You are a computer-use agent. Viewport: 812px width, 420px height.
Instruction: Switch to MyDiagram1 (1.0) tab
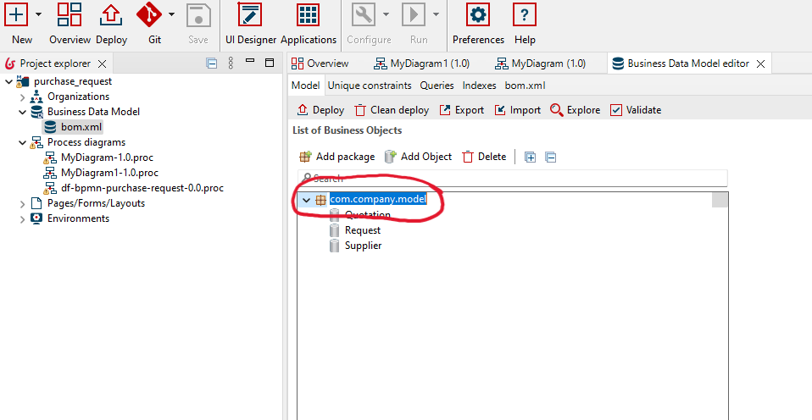pyautogui.click(x=421, y=64)
